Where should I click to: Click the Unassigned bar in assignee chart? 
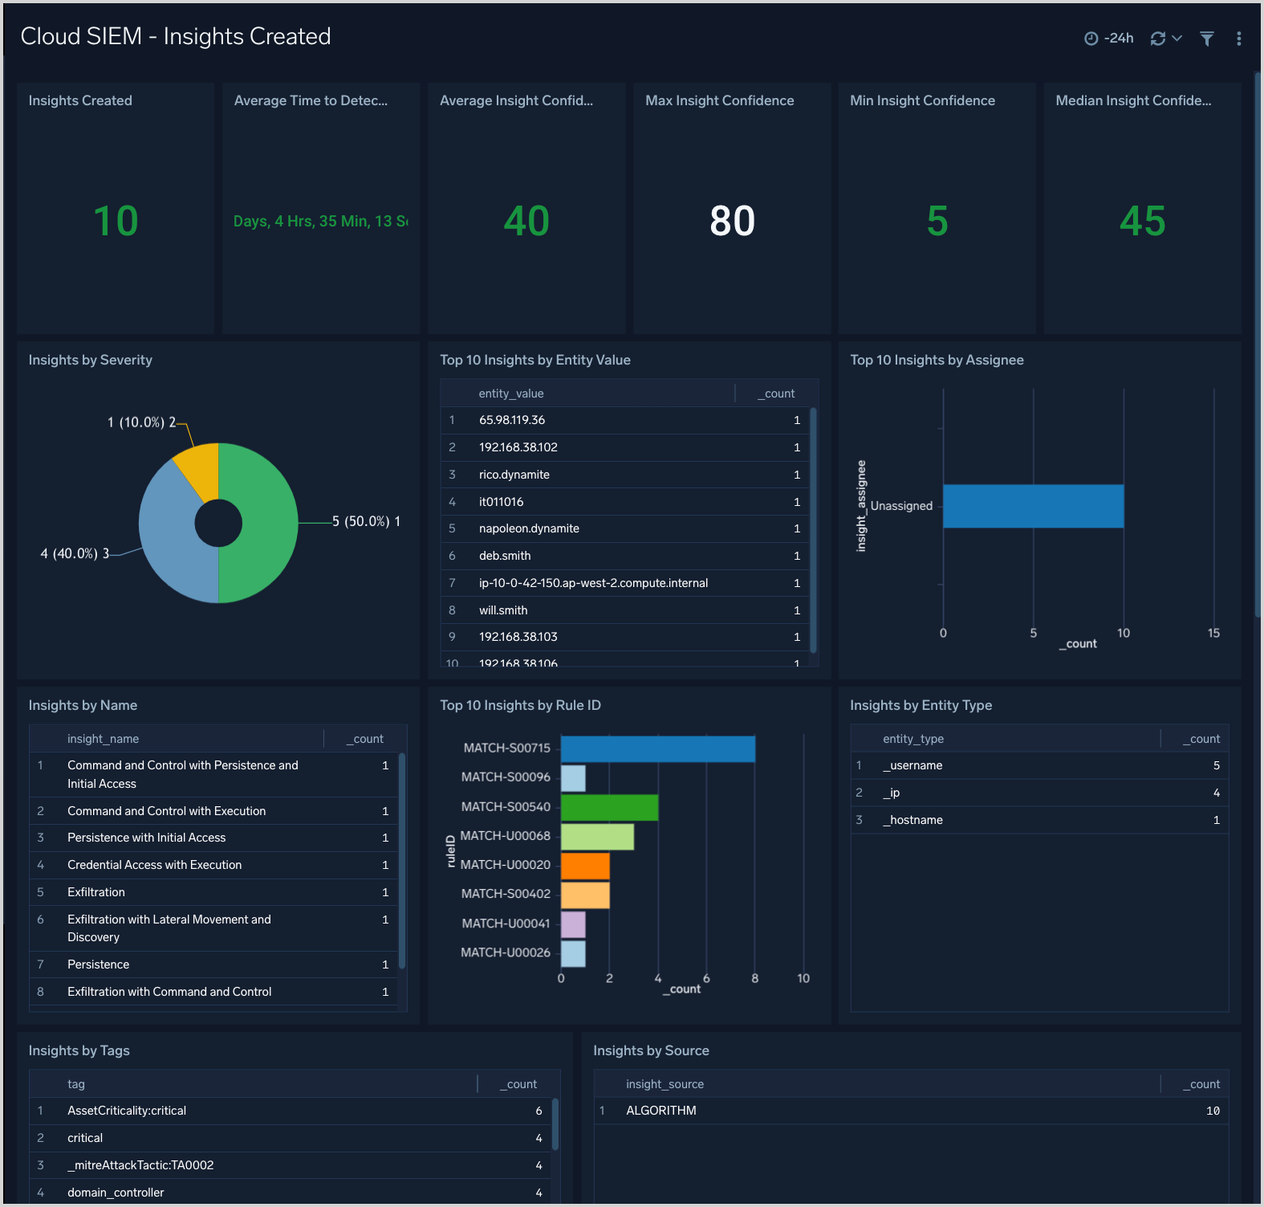[1033, 506]
